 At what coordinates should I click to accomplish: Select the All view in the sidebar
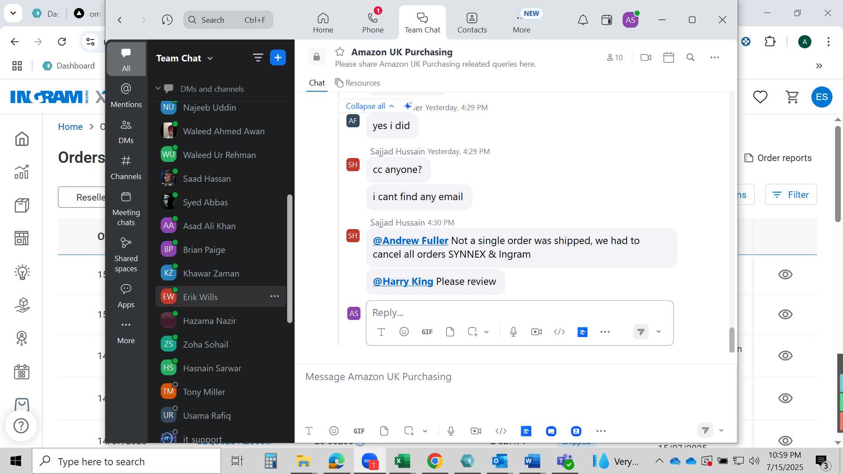[x=126, y=59]
